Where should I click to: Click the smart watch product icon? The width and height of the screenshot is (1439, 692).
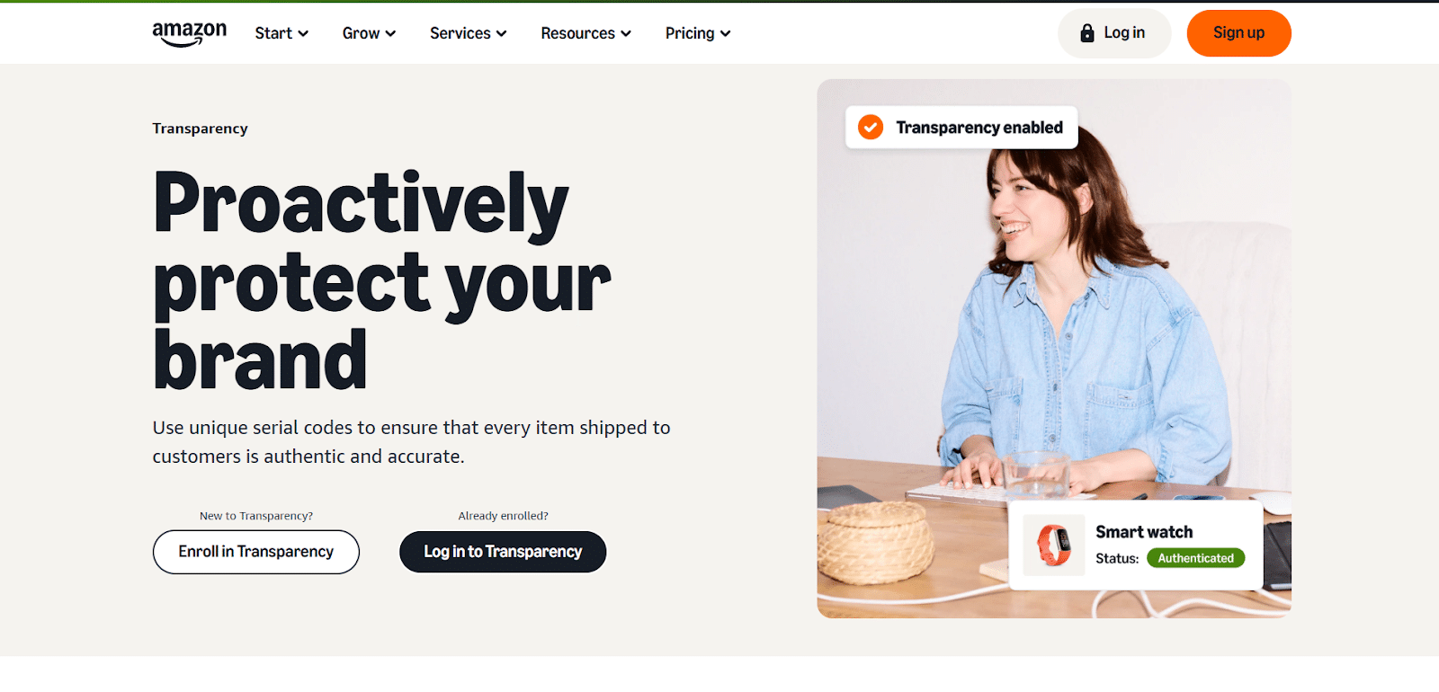pyautogui.click(x=1054, y=546)
